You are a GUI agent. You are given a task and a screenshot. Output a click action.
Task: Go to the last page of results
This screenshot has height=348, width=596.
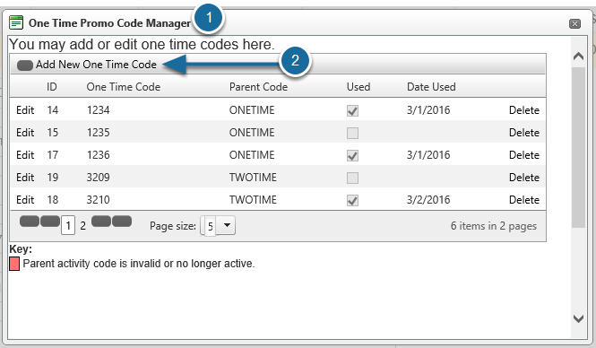tap(122, 221)
